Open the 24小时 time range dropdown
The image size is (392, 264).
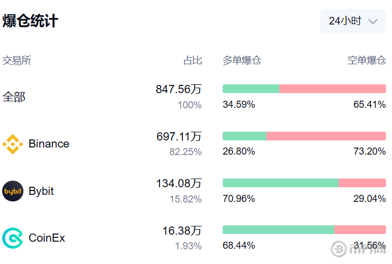353,21
